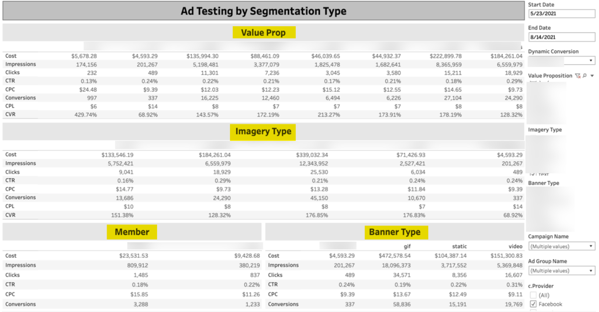This screenshot has width=599, height=312.
Task: Check the (All) provider checkbox
Action: pyautogui.click(x=533, y=295)
